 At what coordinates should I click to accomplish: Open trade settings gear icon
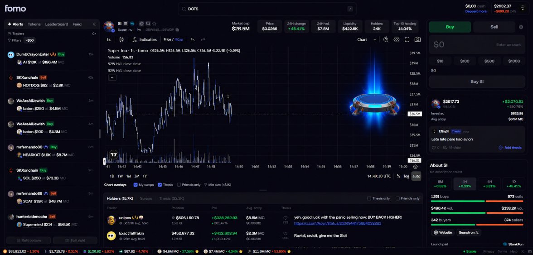pyautogui.click(x=521, y=27)
